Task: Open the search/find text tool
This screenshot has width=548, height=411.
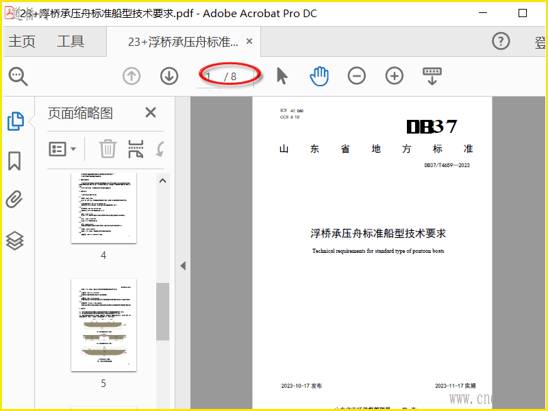Action: pyautogui.click(x=18, y=76)
